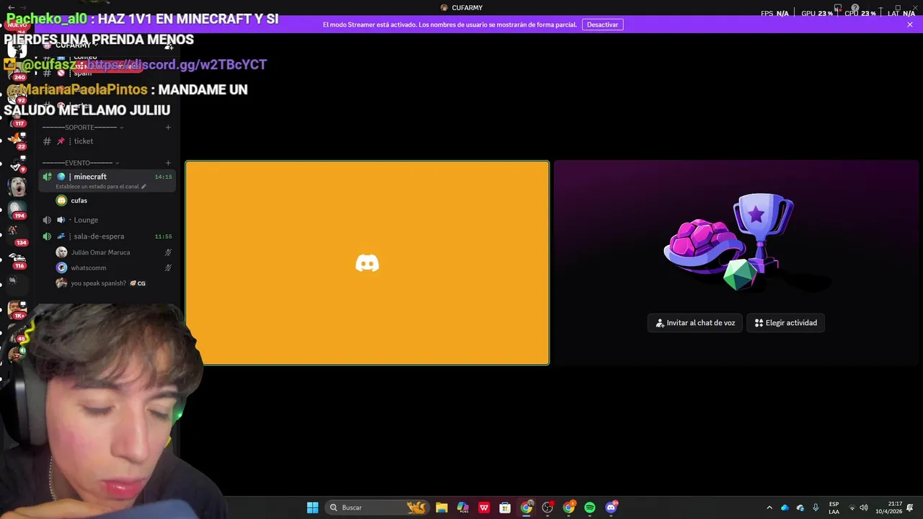Show hidden system tray icons
Viewport: 923px width, 519px height.
769,507
